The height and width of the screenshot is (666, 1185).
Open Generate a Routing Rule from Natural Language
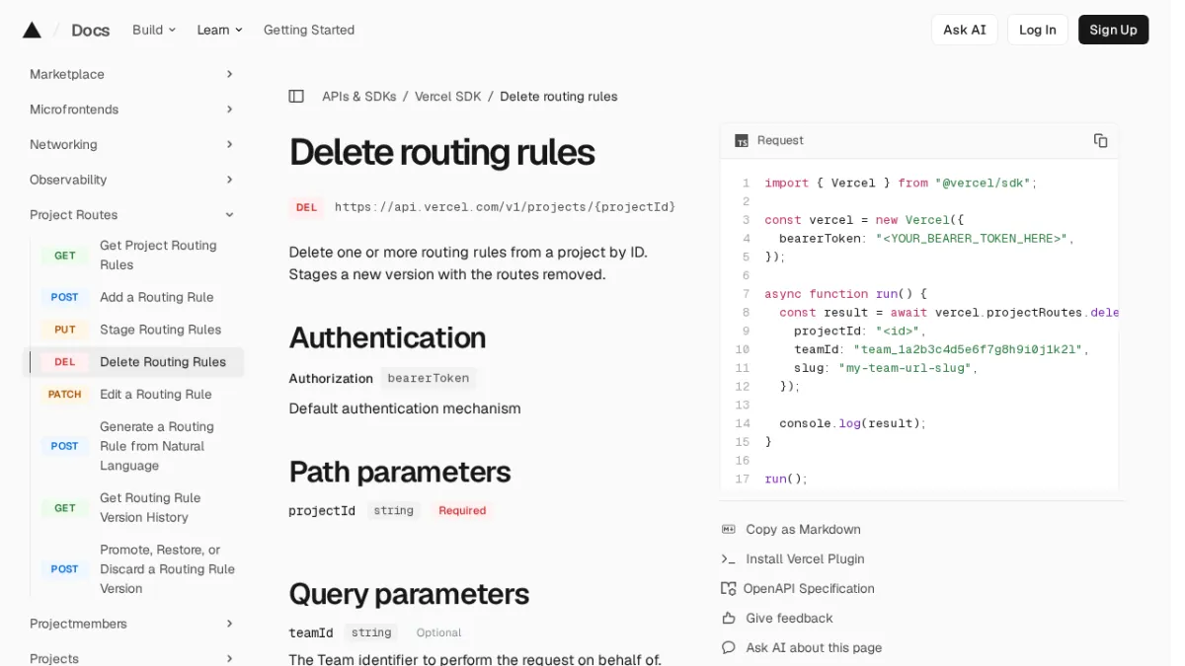(x=137, y=446)
